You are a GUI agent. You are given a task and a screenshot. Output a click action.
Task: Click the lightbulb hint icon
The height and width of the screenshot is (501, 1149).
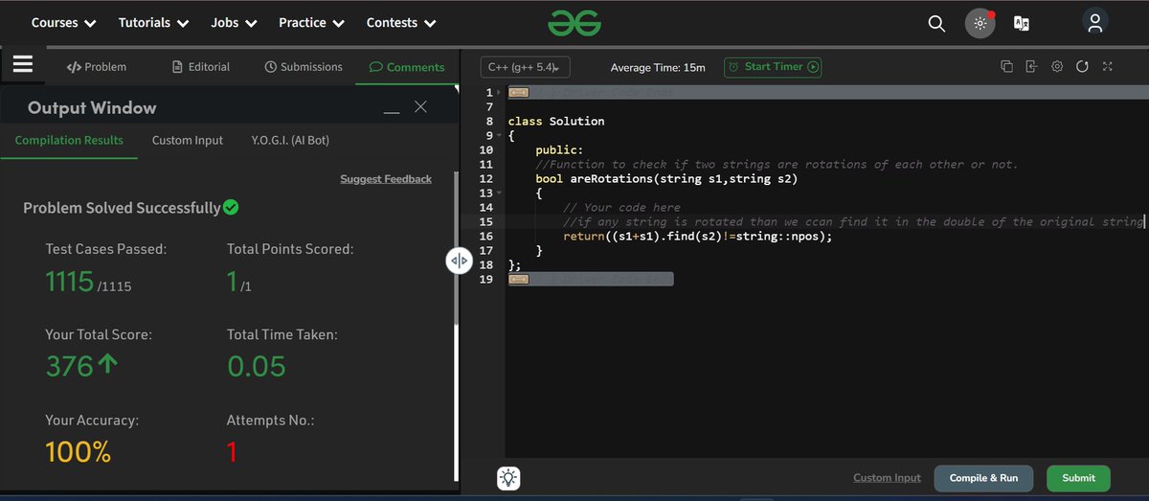(508, 478)
